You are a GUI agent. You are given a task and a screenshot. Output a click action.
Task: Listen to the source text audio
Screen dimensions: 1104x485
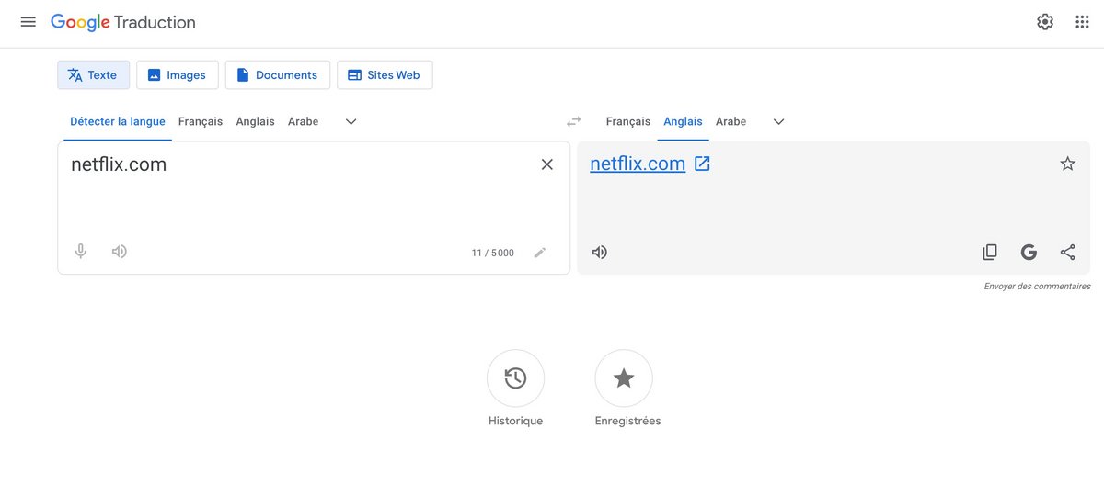[120, 252]
